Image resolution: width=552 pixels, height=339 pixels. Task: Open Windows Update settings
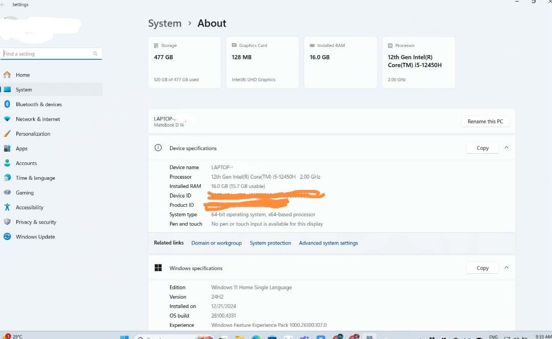(x=52, y=237)
